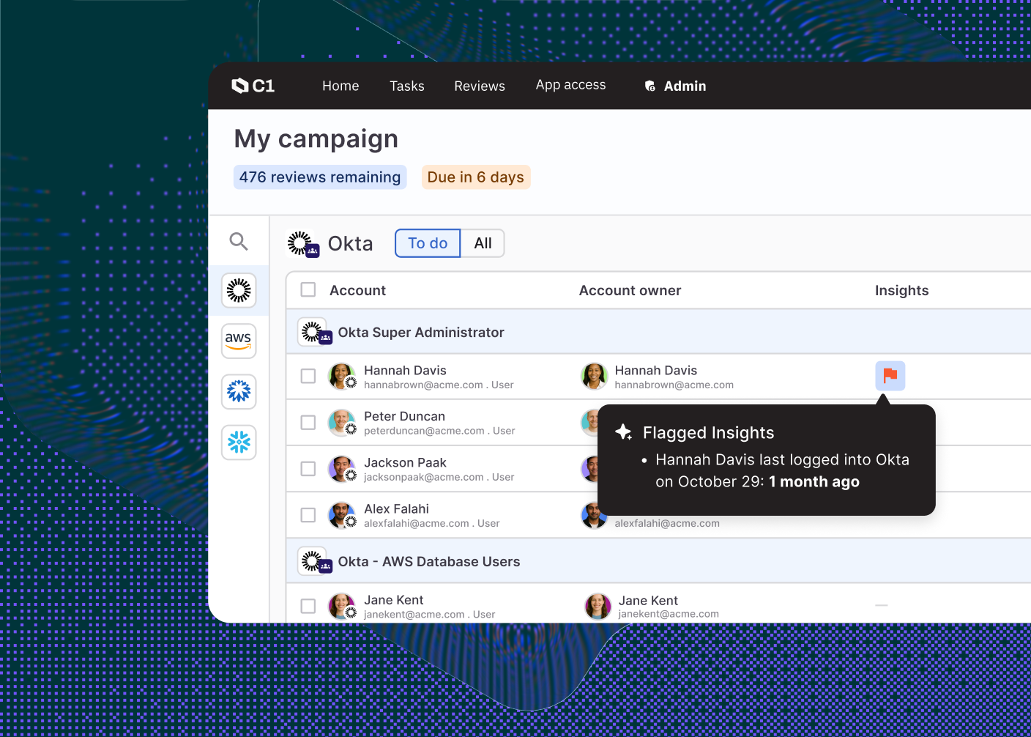
Task: Toggle the select-all checkbox next to Account
Action: point(308,290)
